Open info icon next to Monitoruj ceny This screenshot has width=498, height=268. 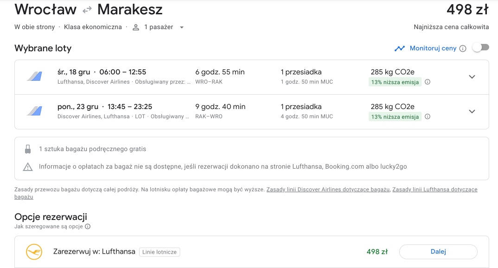[x=463, y=49]
